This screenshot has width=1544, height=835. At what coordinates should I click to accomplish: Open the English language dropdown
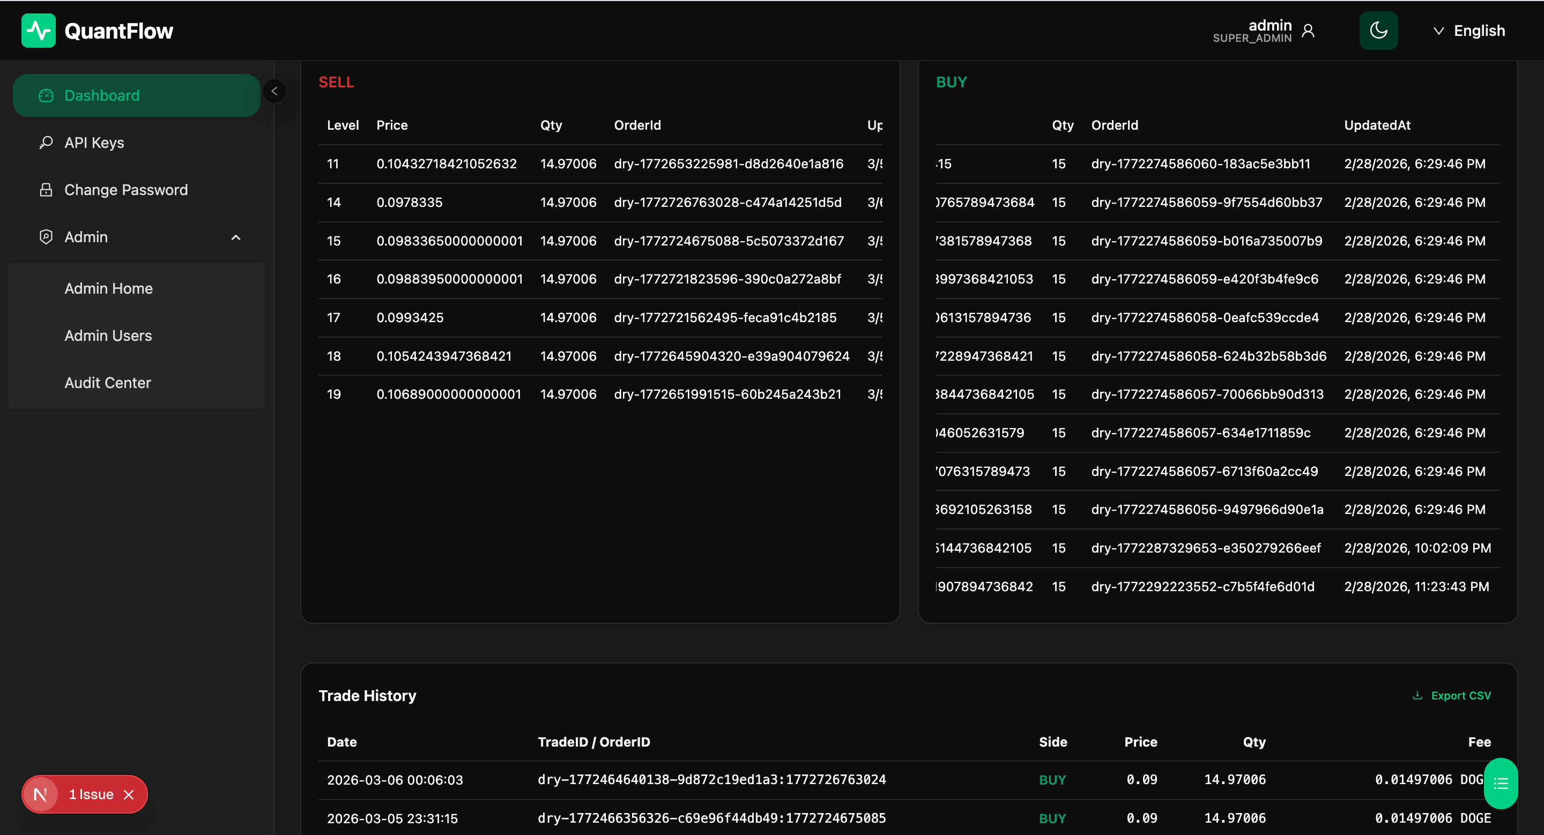click(1469, 31)
